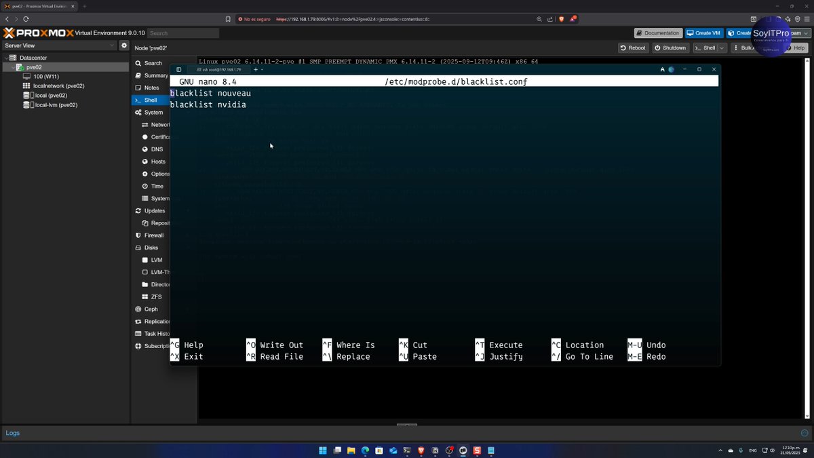
Task: Click the Shutdown button for node pve02
Action: coord(670,47)
